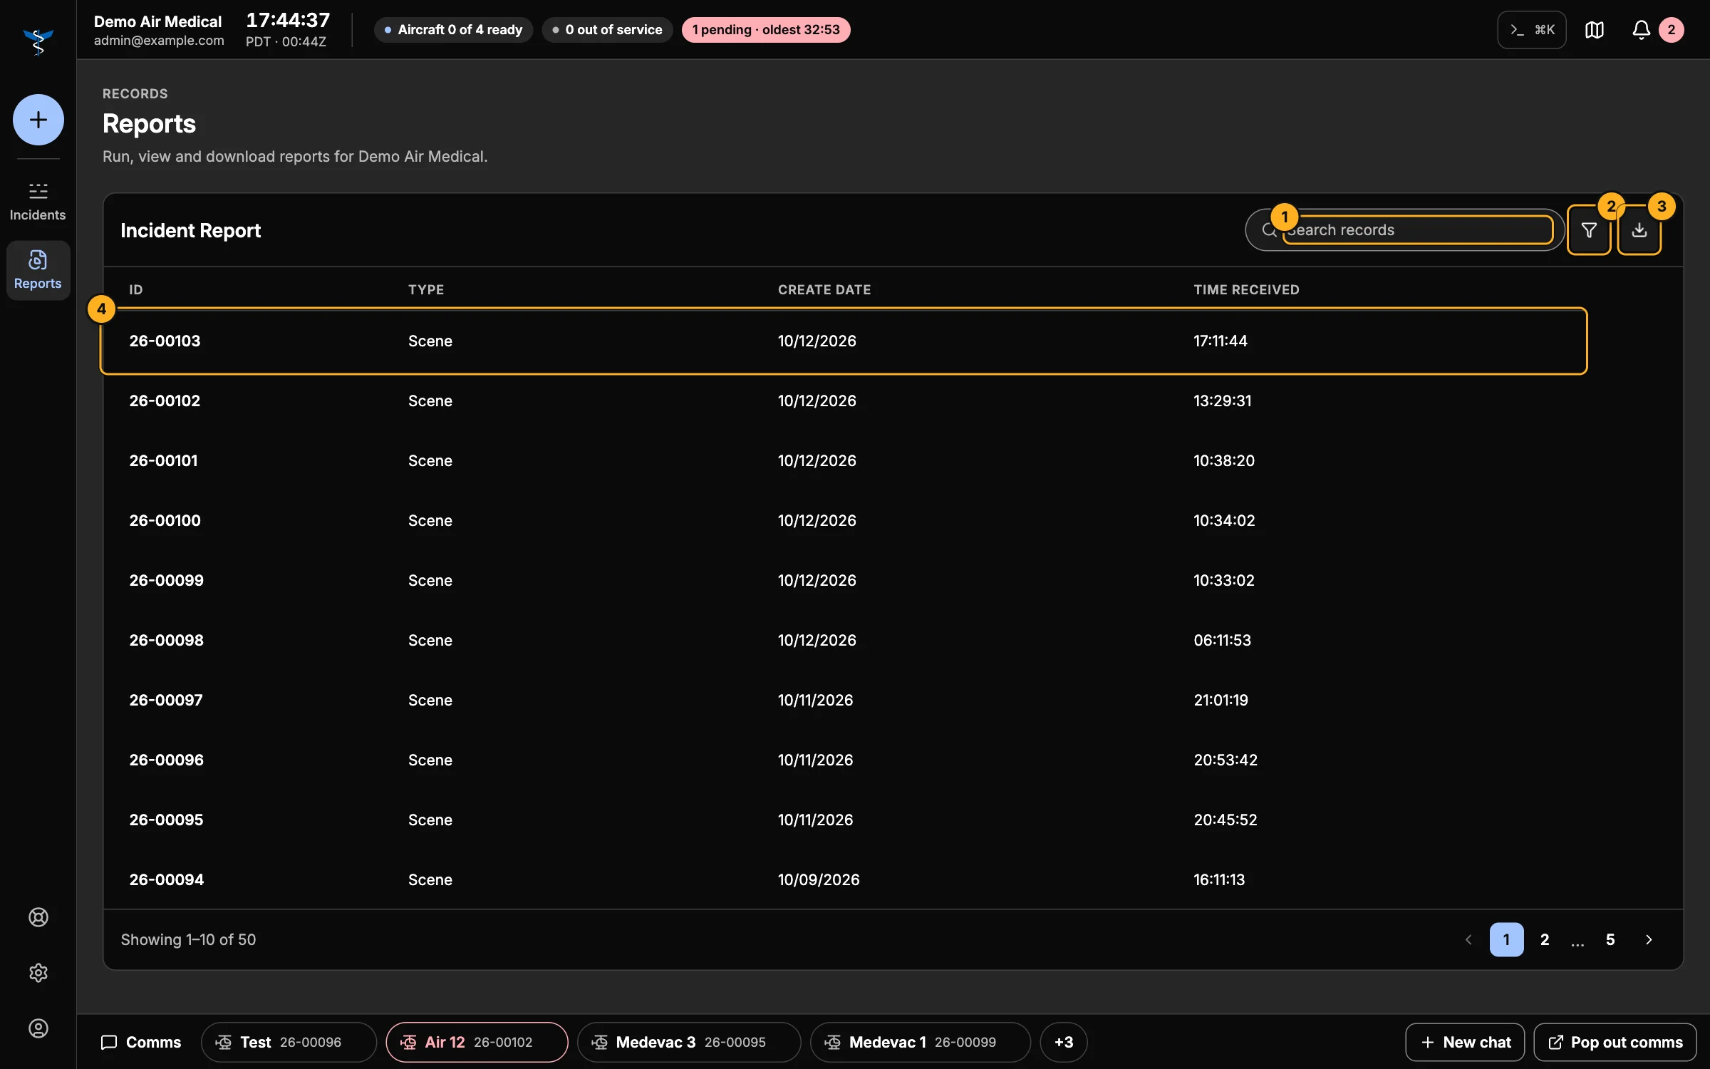
Task: Click New chat button
Action: pos(1465,1043)
